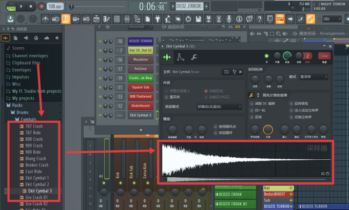The height and width of the screenshot is (210, 349).
Task: Click the metronome toolbar icon
Action: (x=45, y=19)
